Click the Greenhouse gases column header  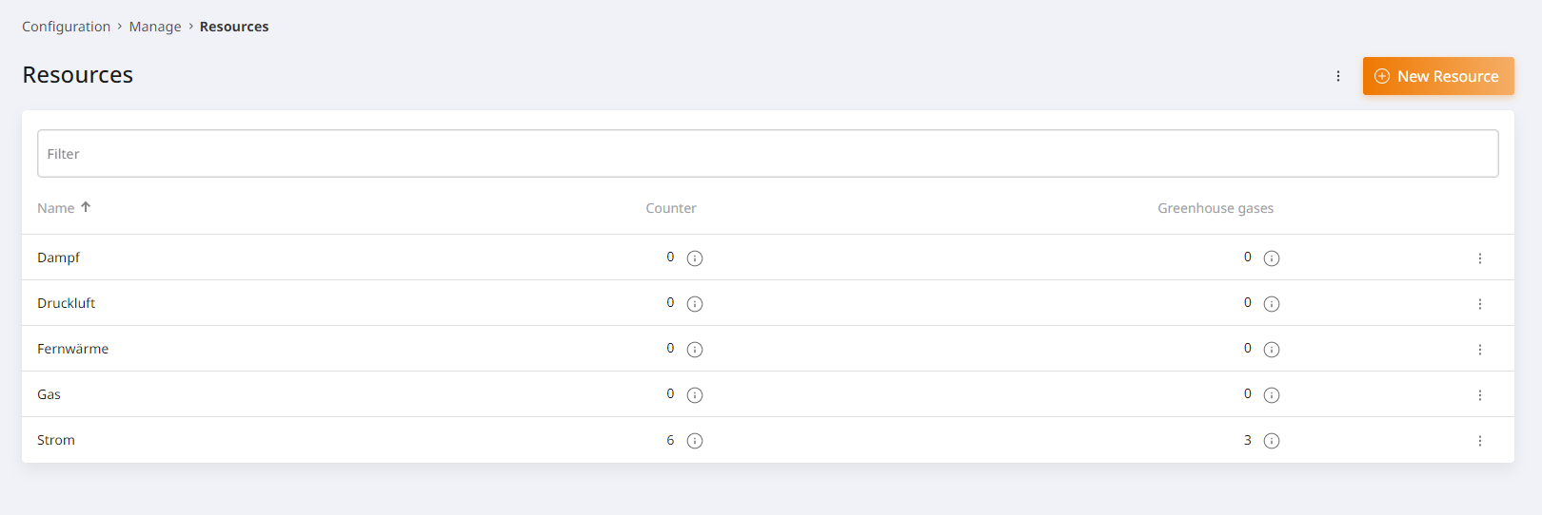[x=1215, y=208]
